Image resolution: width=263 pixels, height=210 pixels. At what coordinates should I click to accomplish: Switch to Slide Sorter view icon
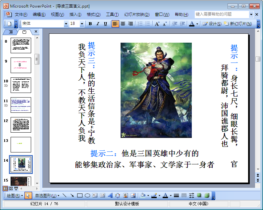[x=11, y=189]
